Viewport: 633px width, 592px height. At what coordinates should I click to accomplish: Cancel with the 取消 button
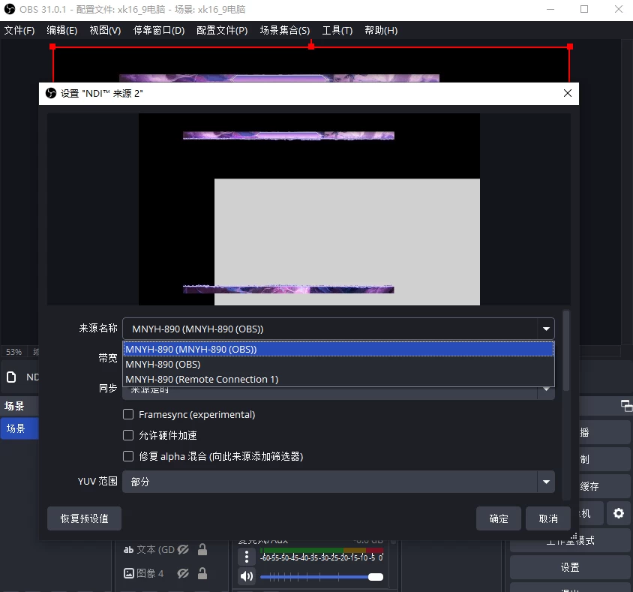point(547,518)
